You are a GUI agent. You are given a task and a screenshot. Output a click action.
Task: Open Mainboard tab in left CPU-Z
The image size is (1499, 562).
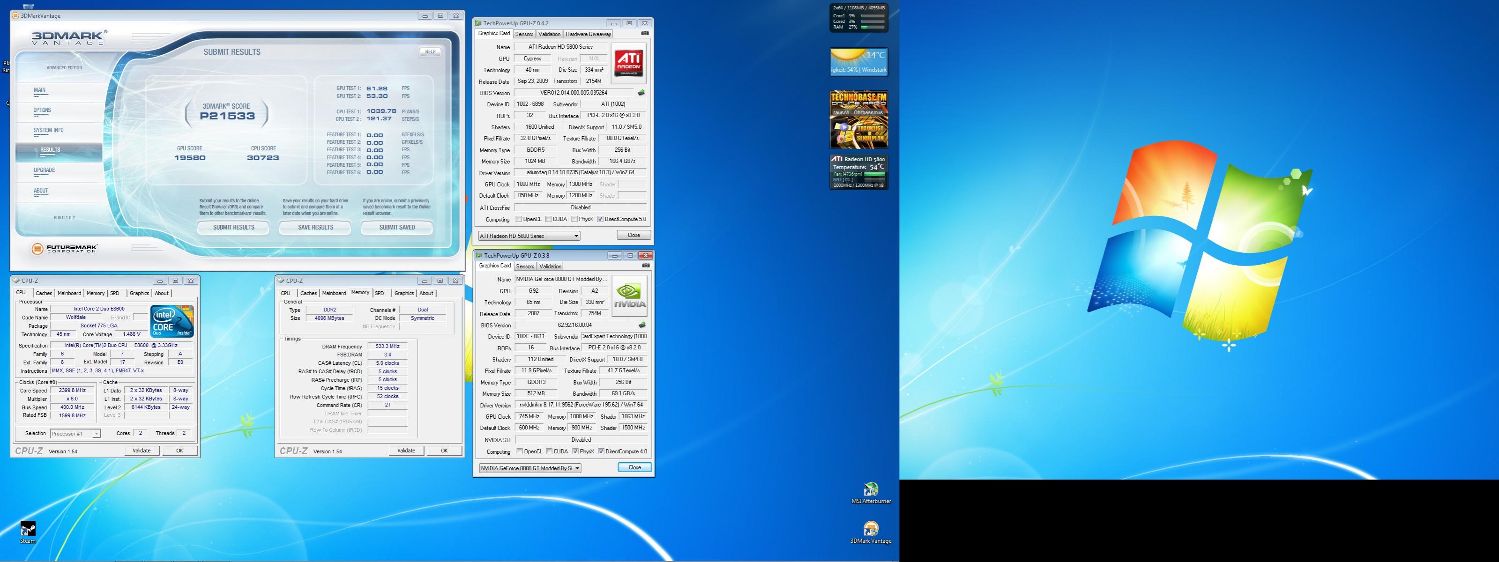tap(69, 293)
